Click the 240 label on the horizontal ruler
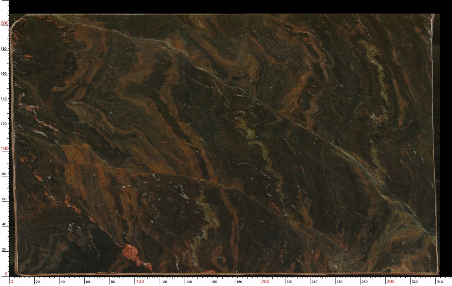The image size is (452, 286). [314, 282]
